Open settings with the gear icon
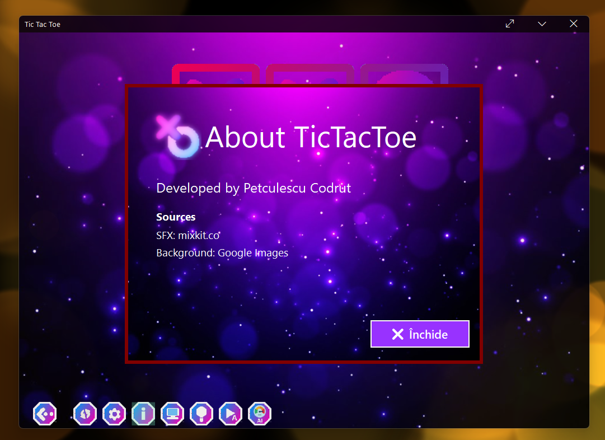The height and width of the screenshot is (440, 605). pyautogui.click(x=114, y=414)
